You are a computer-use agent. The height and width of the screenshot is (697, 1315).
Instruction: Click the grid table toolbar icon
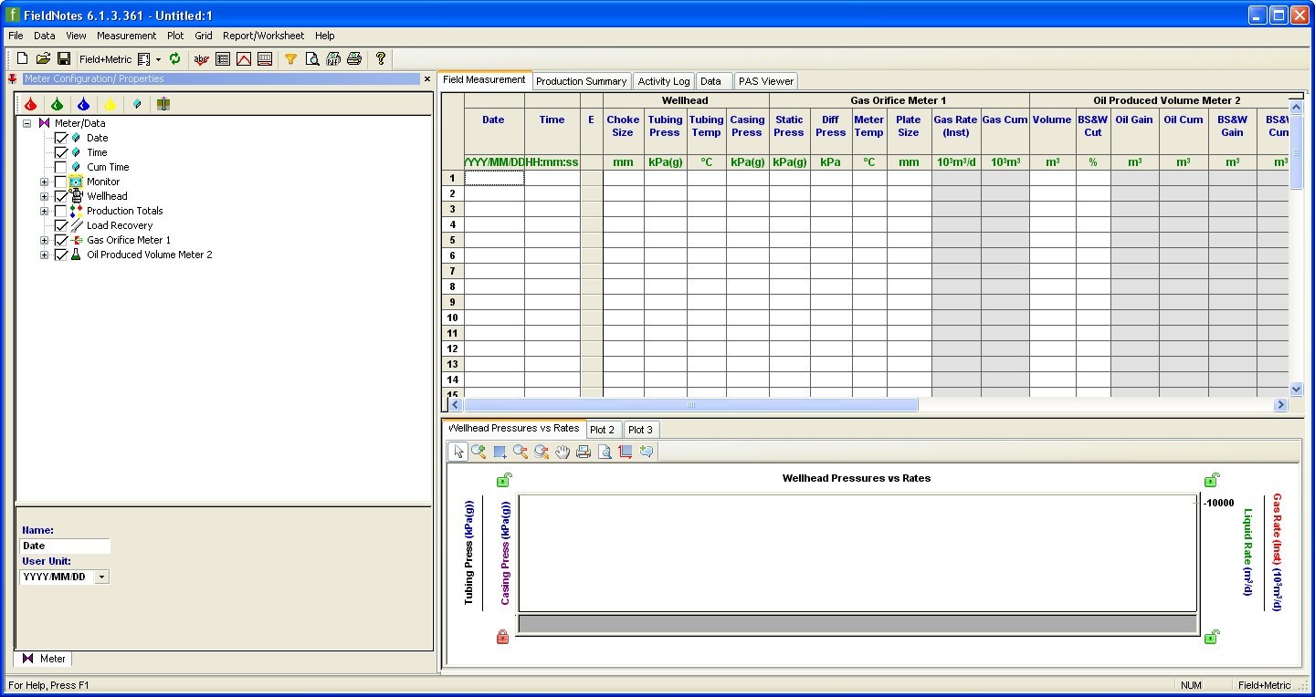click(x=223, y=59)
